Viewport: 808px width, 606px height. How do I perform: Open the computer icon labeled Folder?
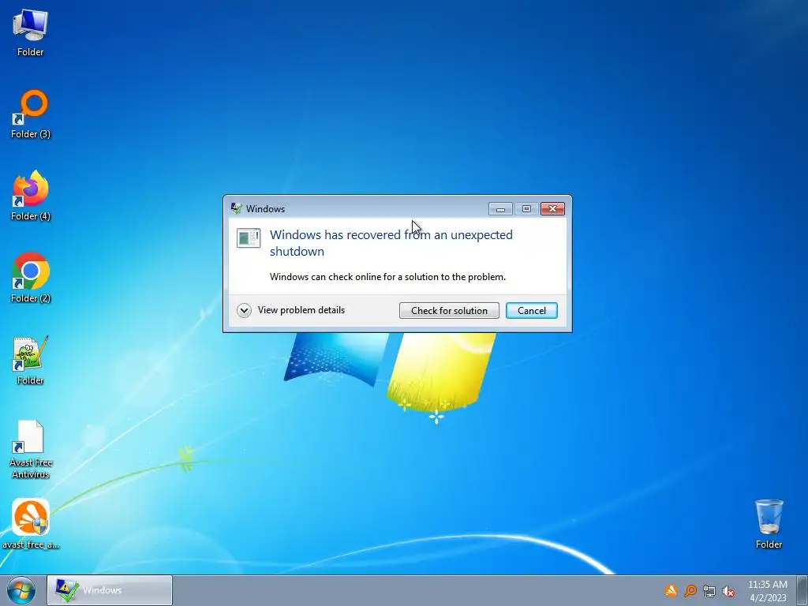31,32
